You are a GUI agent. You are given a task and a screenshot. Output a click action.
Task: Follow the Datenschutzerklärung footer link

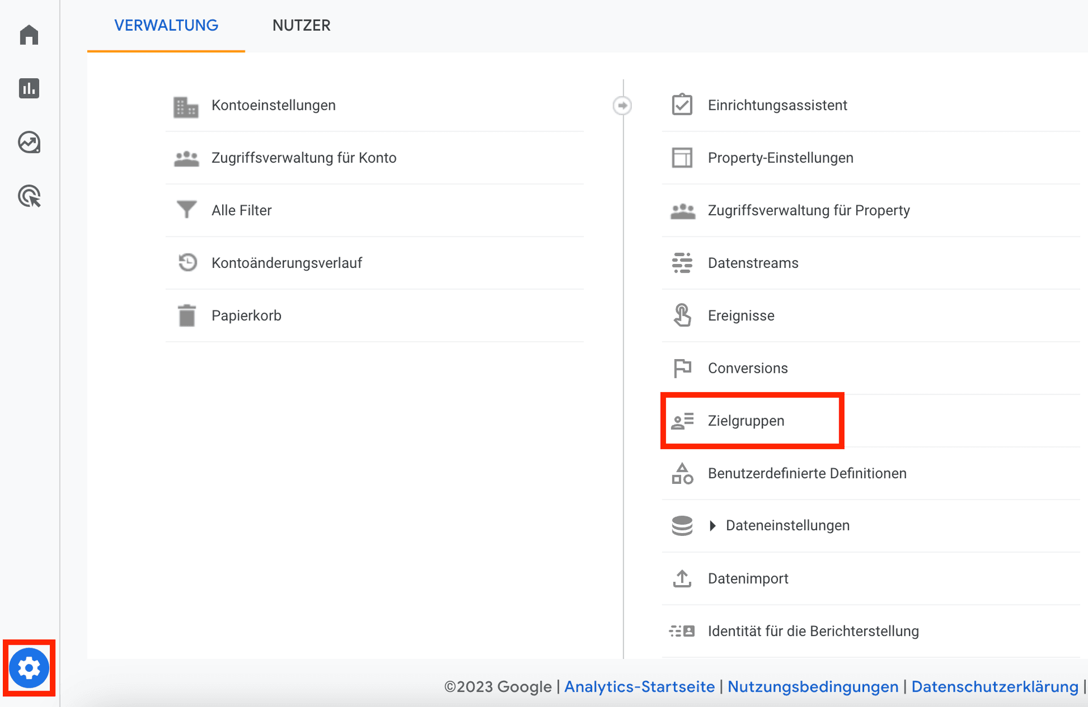(x=994, y=687)
